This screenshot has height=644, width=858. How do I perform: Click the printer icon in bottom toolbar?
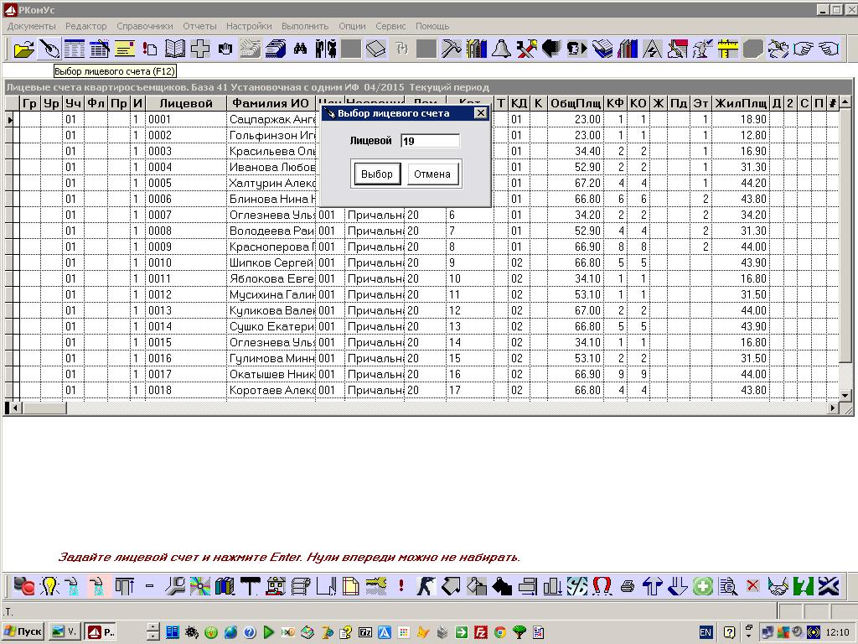628,586
